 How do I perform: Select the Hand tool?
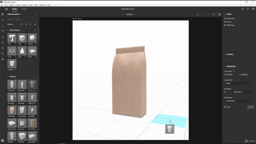(x=2, y=59)
